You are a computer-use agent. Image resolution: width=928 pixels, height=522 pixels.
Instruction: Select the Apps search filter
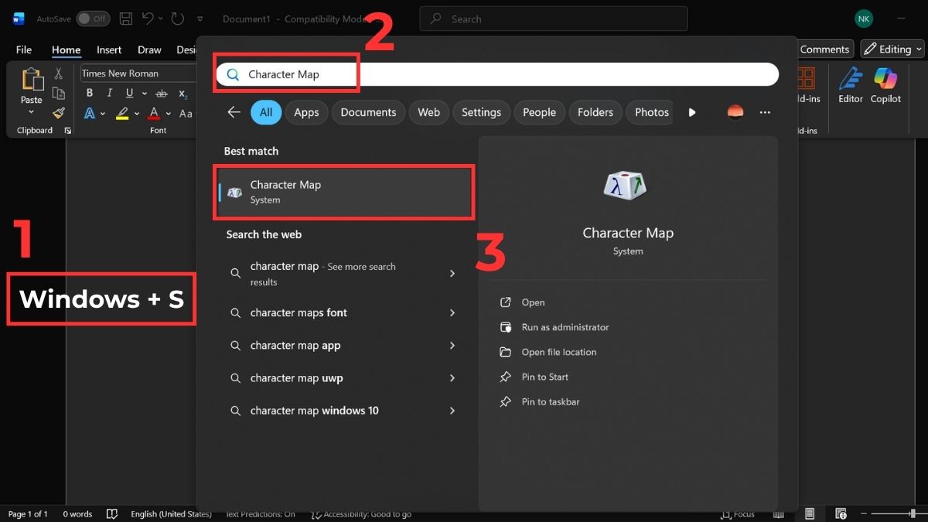click(x=306, y=112)
